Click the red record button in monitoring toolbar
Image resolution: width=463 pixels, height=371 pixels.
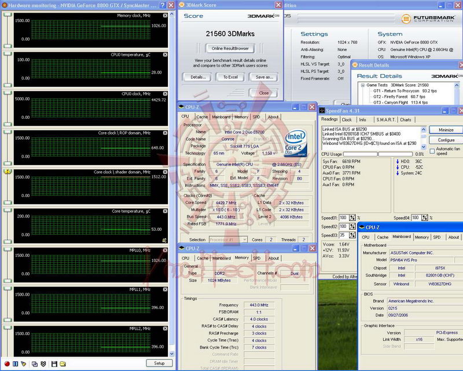tap(6, 363)
